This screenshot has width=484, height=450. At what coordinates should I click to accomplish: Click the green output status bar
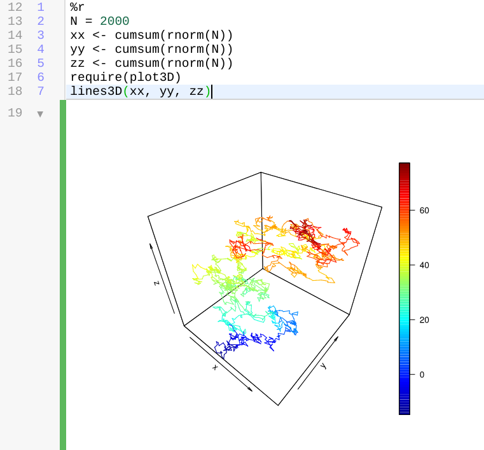[63, 275]
